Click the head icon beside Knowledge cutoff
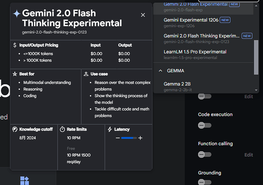Screen dimensions: 263x185 point(15,129)
